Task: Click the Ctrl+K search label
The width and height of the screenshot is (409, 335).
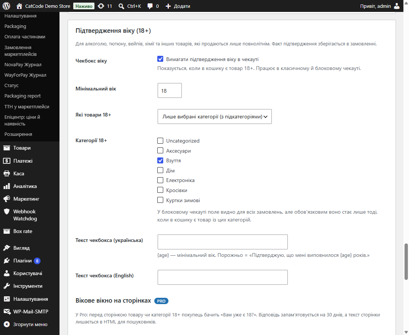Action: [x=134, y=6]
